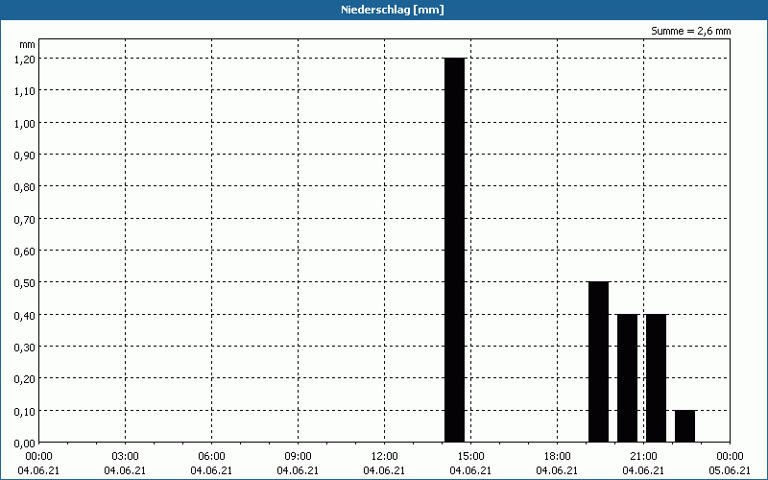Click the Summe = 2,6 mm label

point(690,31)
